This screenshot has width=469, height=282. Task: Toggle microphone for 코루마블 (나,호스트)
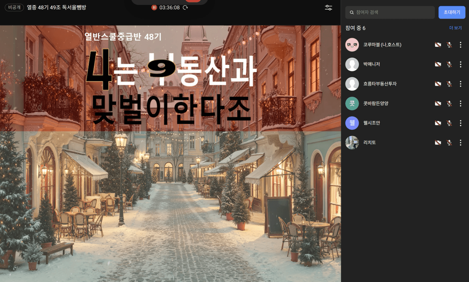[x=449, y=45]
